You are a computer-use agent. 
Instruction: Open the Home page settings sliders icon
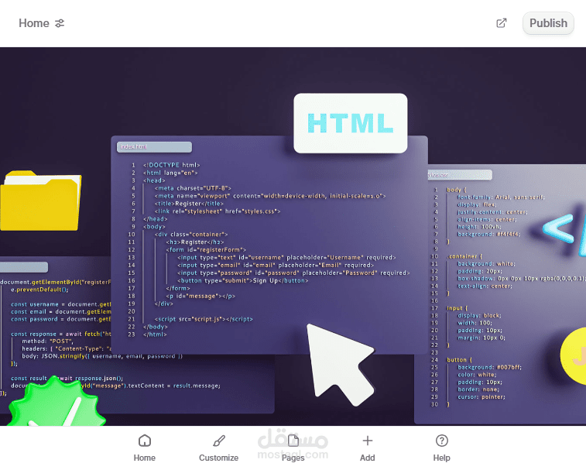(x=60, y=23)
